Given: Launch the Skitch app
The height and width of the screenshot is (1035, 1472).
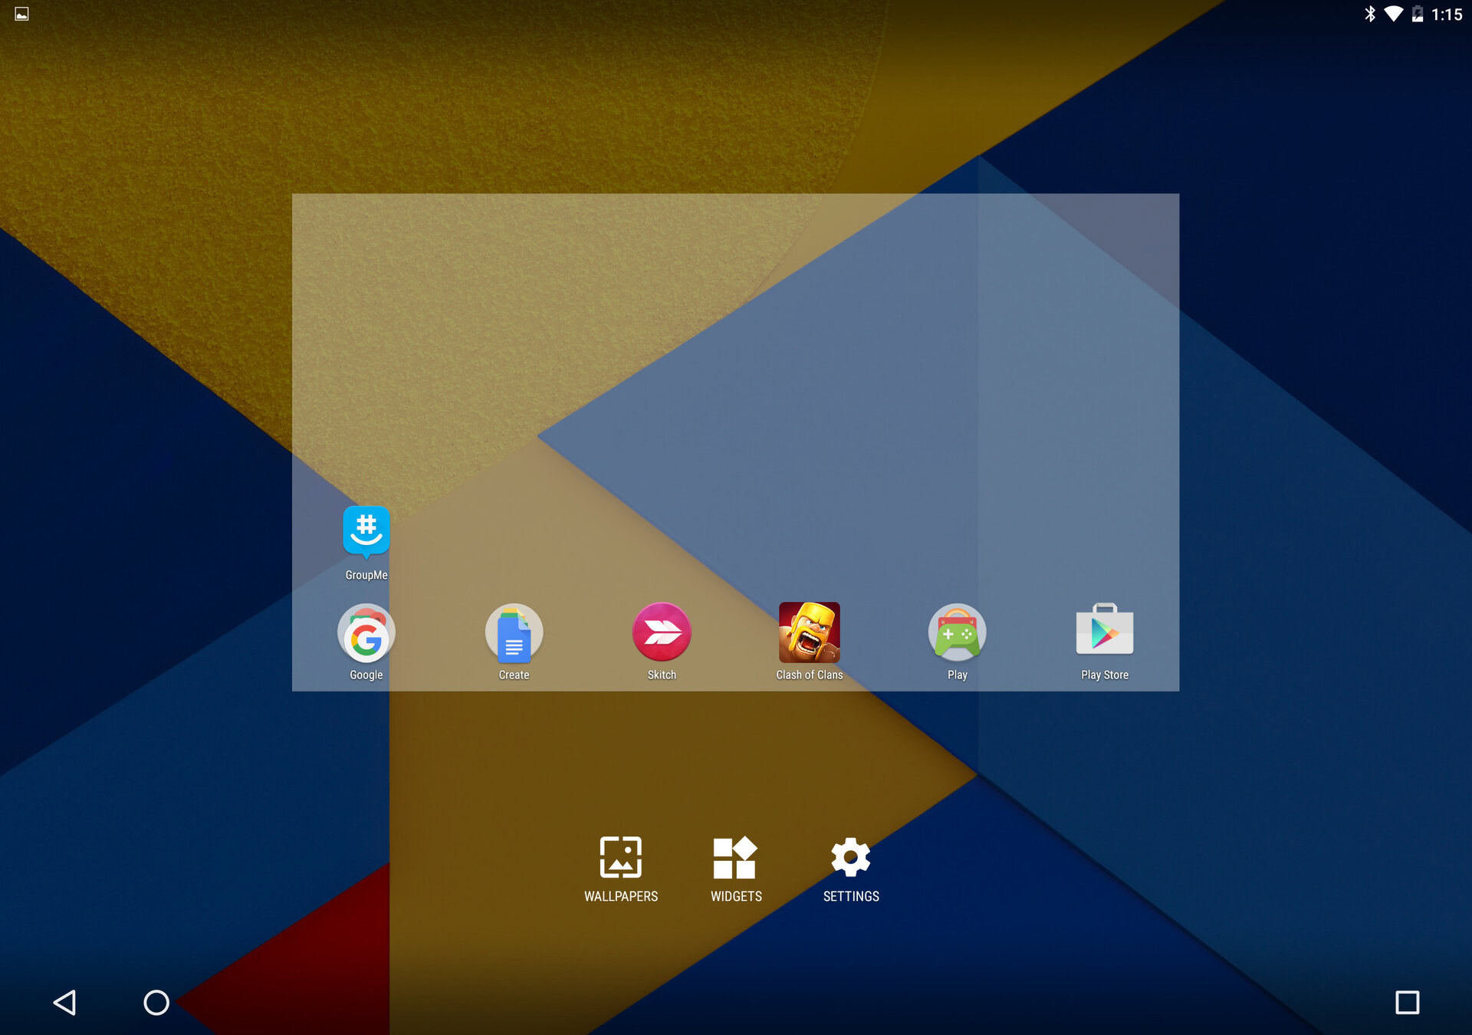Looking at the screenshot, I should coord(662,633).
